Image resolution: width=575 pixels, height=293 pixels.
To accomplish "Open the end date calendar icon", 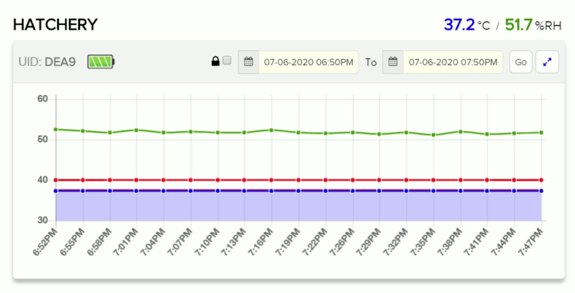I will pyautogui.click(x=393, y=62).
